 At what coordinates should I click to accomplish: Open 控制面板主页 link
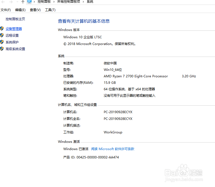15,19
